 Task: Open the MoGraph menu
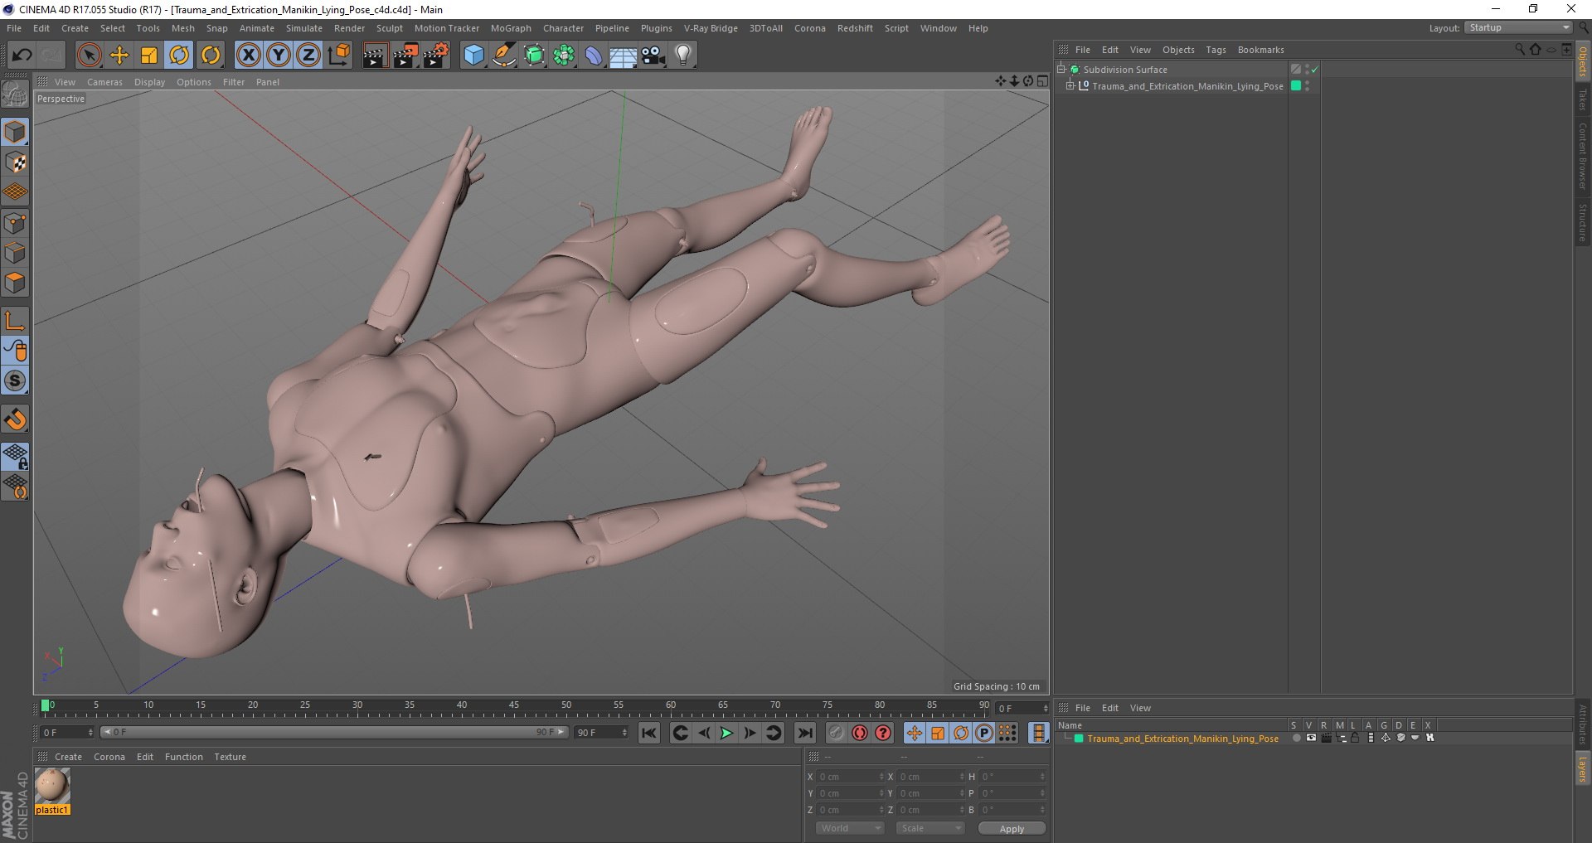pyautogui.click(x=511, y=28)
